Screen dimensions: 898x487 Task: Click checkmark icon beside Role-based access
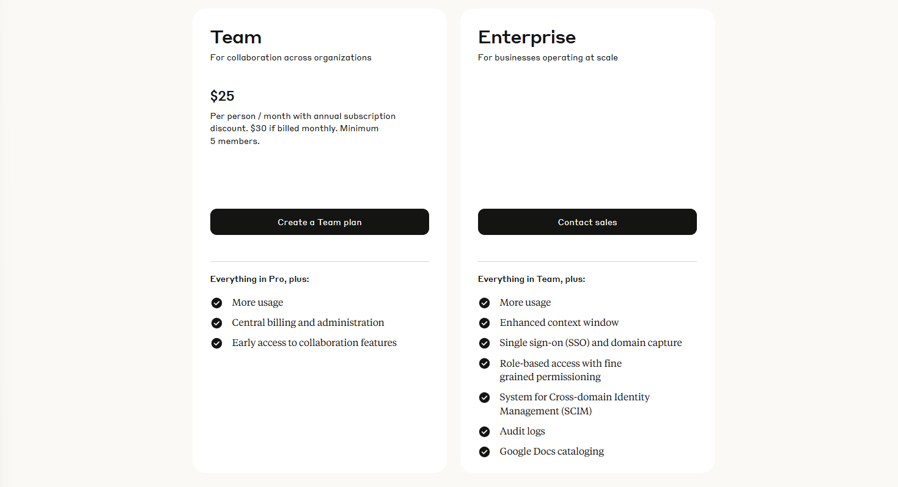click(484, 363)
